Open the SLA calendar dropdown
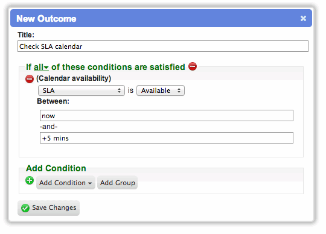The height and width of the screenshot is (234, 326). 81,90
